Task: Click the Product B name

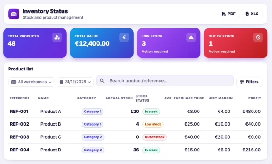Action: click(x=51, y=124)
